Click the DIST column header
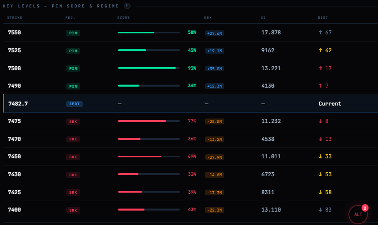Screen dimensions: 378x225 tap(323, 17)
